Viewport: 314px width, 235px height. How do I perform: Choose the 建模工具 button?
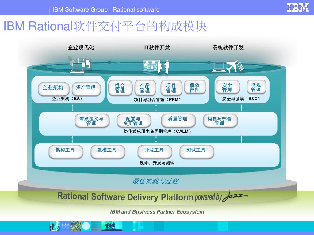(x=108, y=152)
